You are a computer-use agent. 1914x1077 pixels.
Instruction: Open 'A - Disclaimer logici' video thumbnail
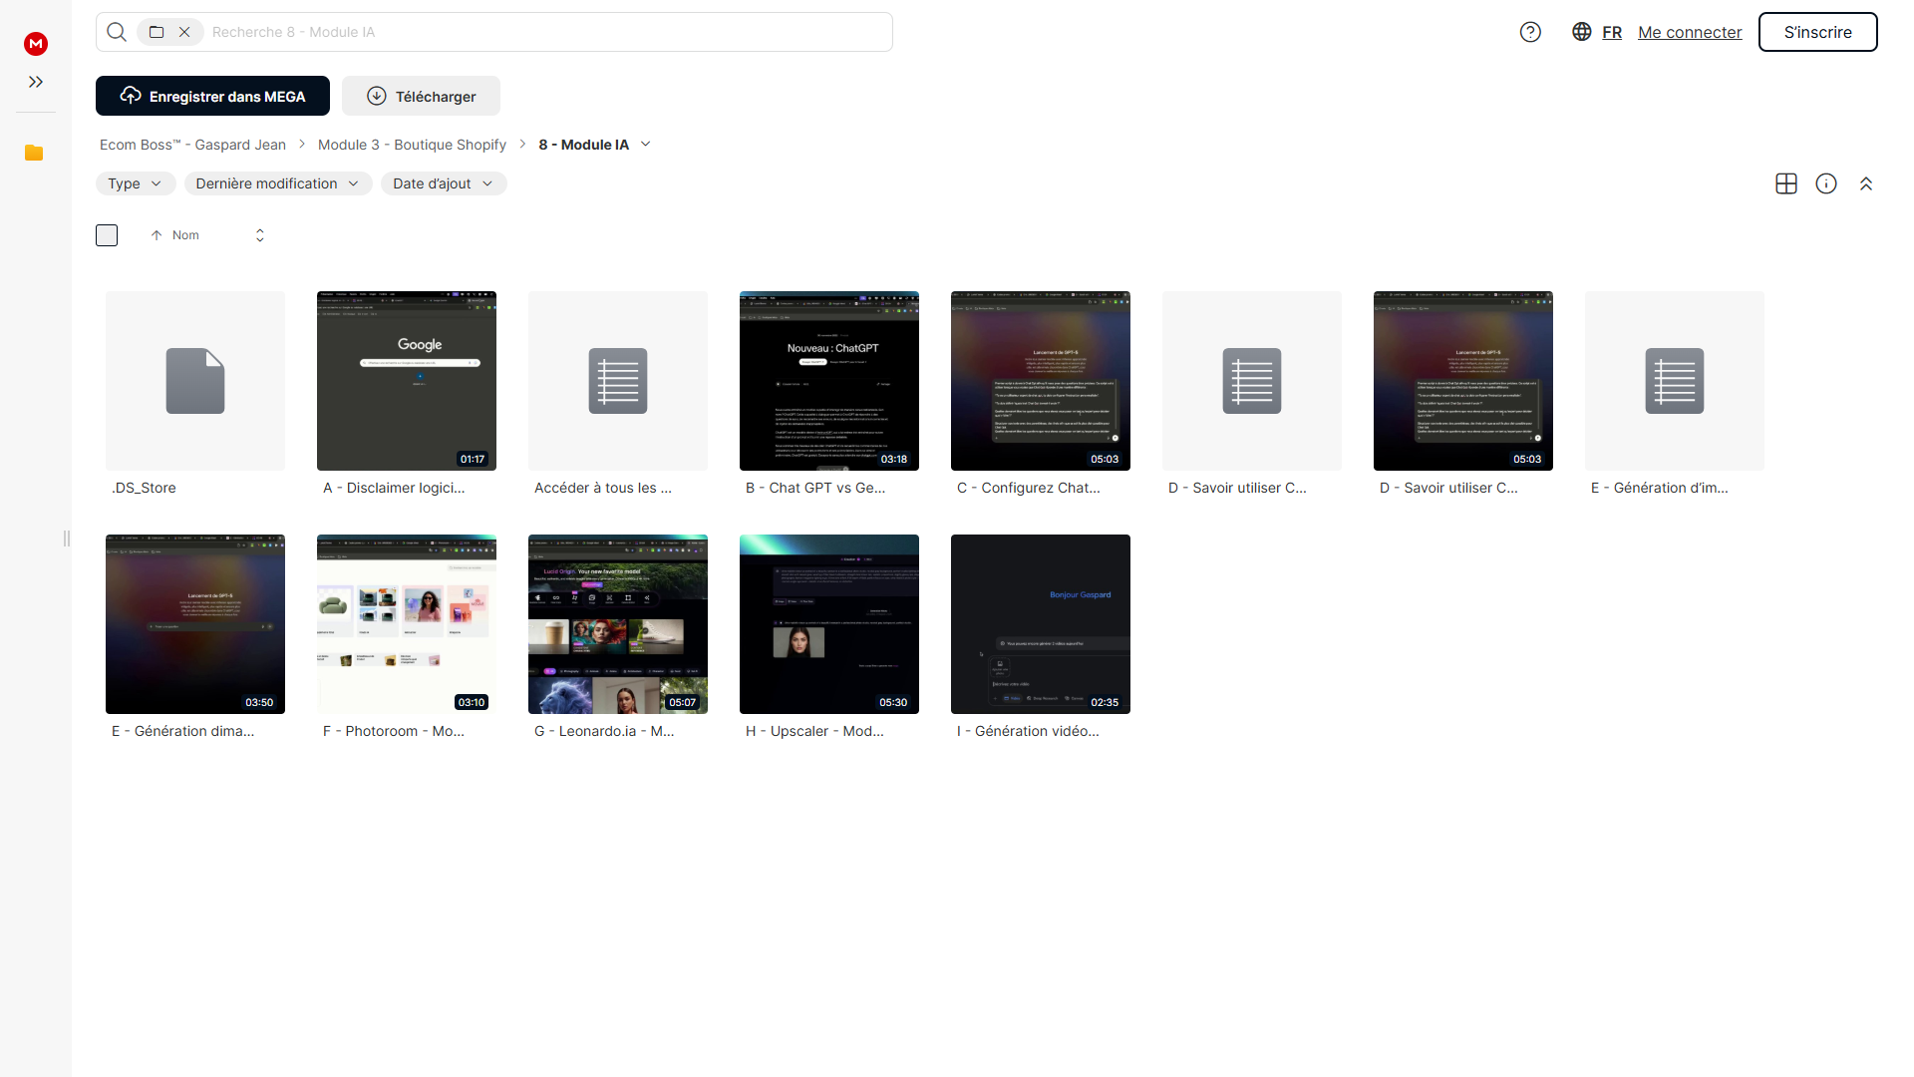pos(407,381)
